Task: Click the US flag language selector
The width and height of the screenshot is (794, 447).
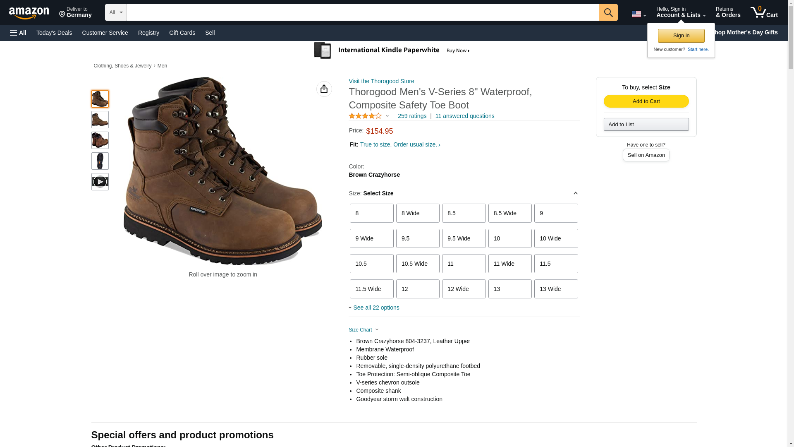Action: [639, 14]
